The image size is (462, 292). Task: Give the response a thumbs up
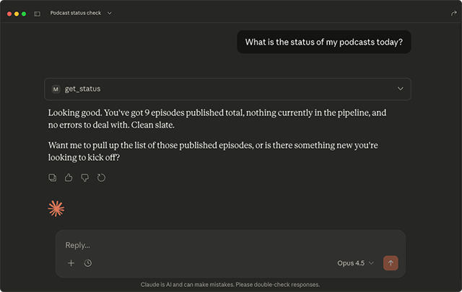tap(69, 177)
